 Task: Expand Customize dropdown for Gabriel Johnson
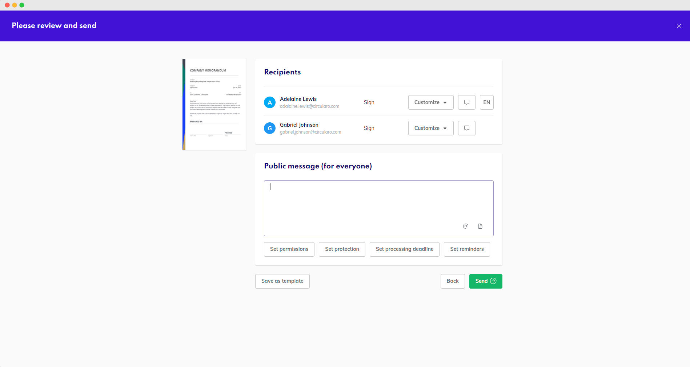430,128
